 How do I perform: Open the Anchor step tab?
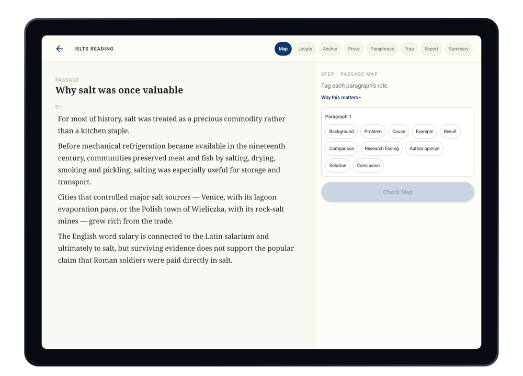(330, 49)
